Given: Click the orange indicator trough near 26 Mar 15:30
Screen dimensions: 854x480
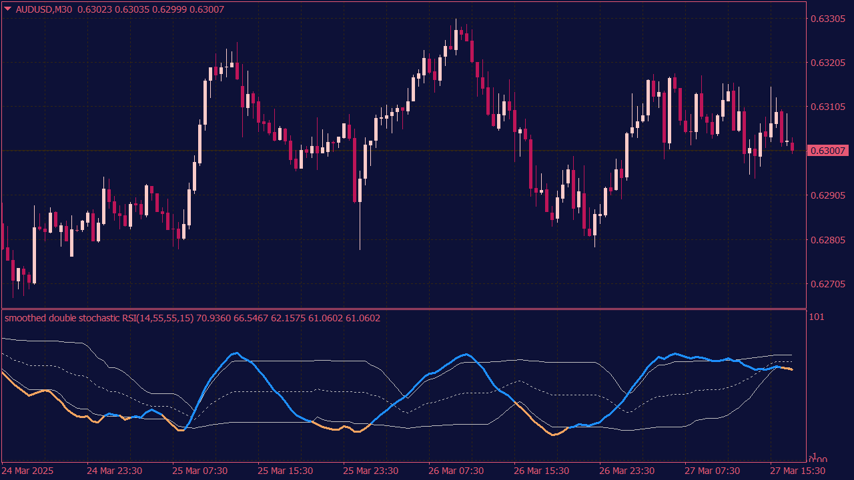Looking at the screenshot, I should [x=554, y=435].
